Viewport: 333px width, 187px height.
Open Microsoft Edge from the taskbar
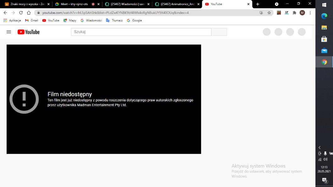point(324,16)
